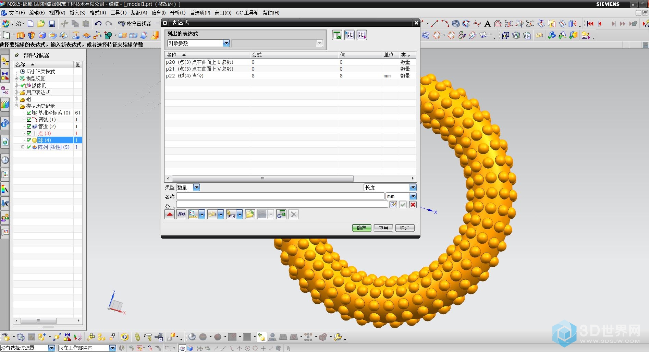649x352 pixels.
Task: Sort by the 名称 column header in Expressions
Action: click(x=207, y=55)
